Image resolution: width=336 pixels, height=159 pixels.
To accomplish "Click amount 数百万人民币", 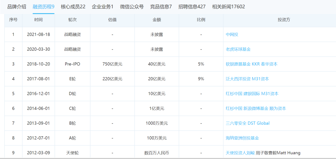I will [156, 153].
